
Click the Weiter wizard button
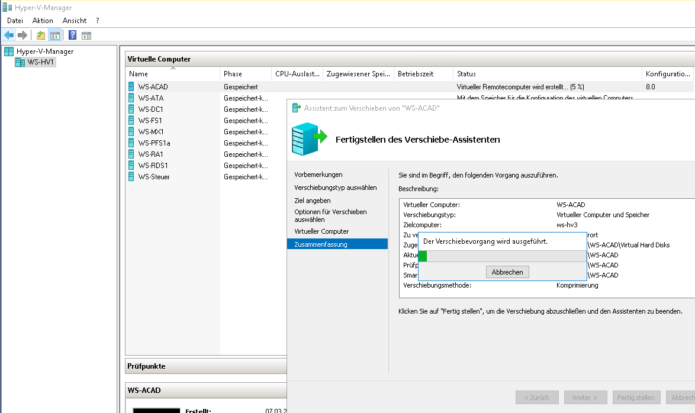click(585, 398)
